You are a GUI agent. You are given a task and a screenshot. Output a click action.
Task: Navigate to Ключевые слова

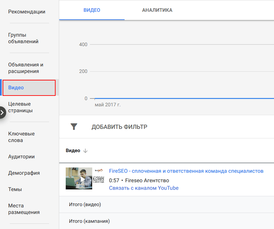click(x=21, y=137)
